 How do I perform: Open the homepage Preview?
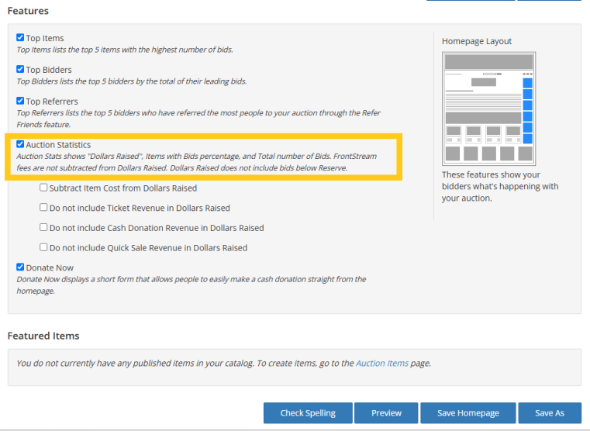tap(386, 413)
